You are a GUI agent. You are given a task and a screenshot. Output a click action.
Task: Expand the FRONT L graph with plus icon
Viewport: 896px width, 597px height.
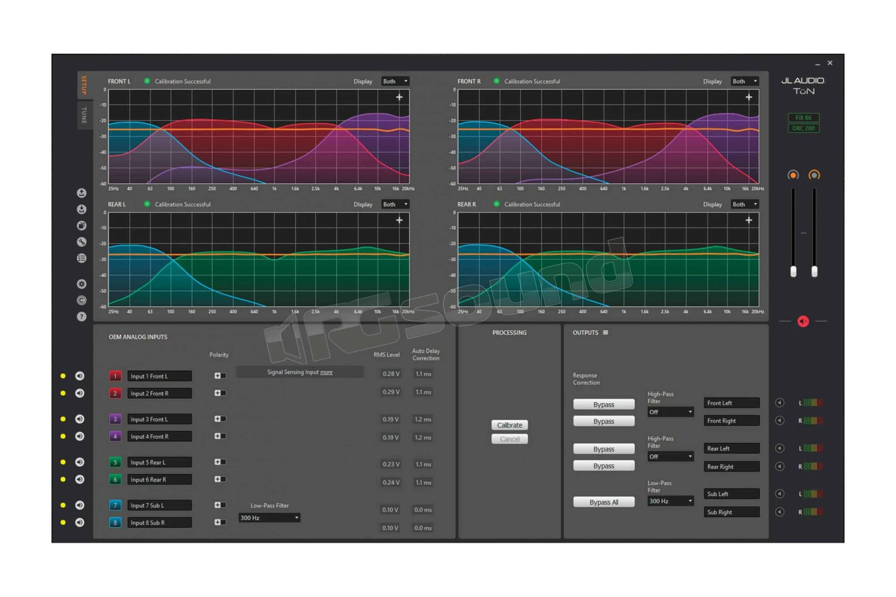coord(399,97)
